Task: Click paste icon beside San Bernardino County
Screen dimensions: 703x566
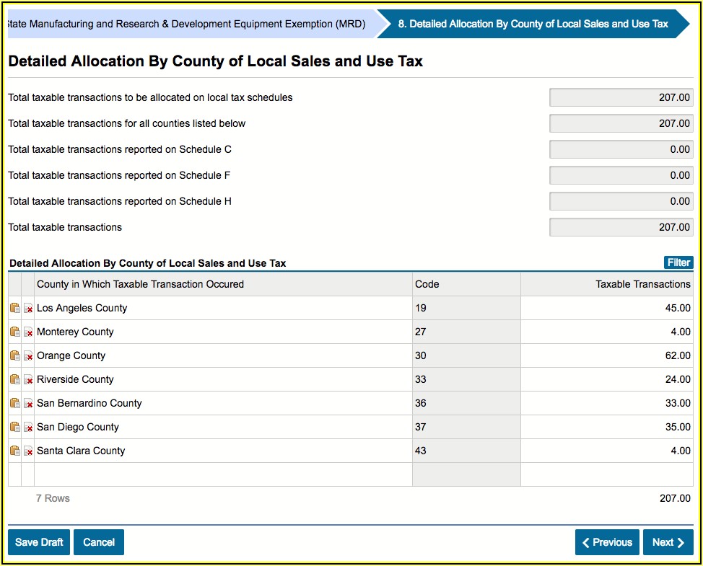Action: pos(15,403)
